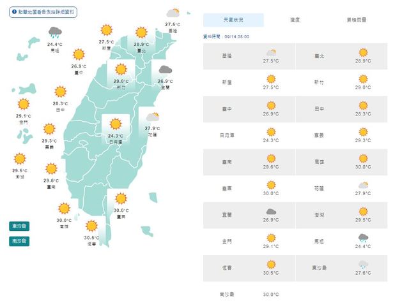Click the 金門 sun icon on map

click(x=24, y=104)
